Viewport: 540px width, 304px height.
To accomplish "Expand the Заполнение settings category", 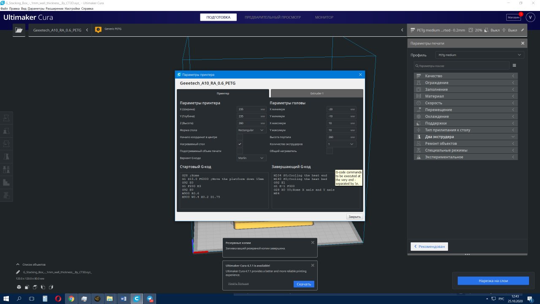I will (x=465, y=90).
